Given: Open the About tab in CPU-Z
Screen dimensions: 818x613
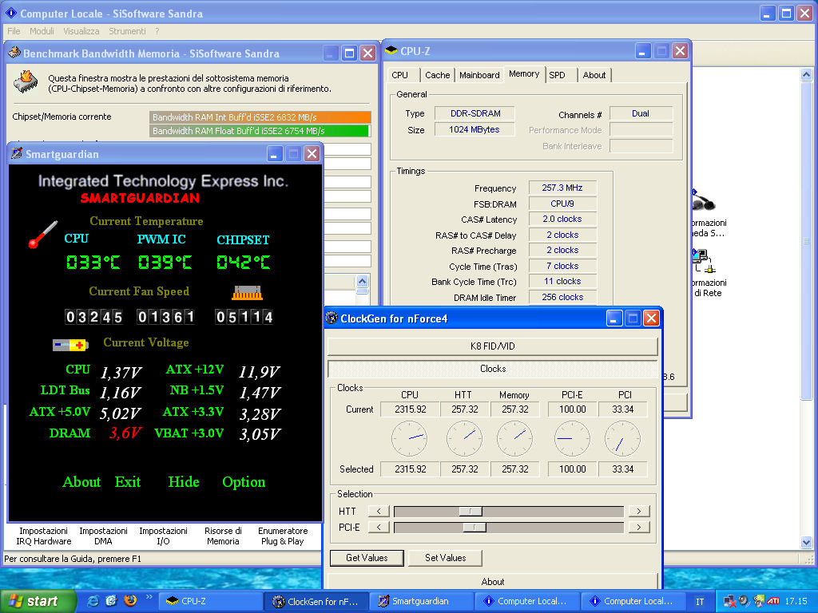Looking at the screenshot, I should coord(594,75).
